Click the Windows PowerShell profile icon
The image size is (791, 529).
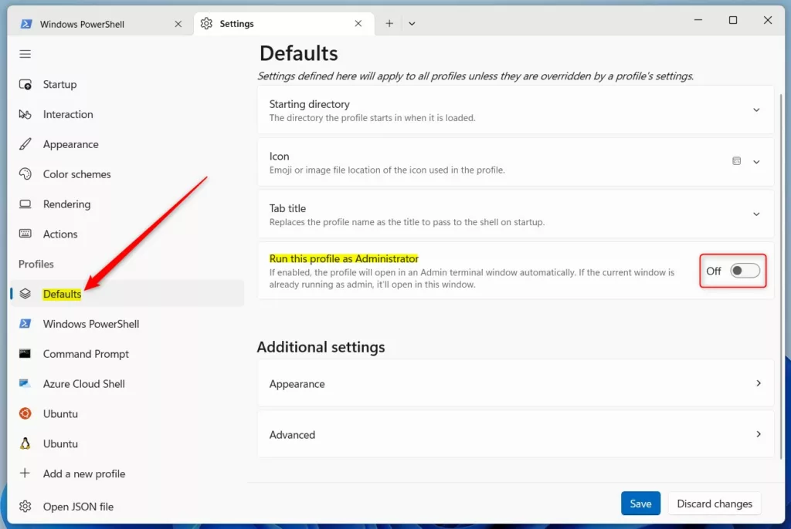click(x=25, y=323)
